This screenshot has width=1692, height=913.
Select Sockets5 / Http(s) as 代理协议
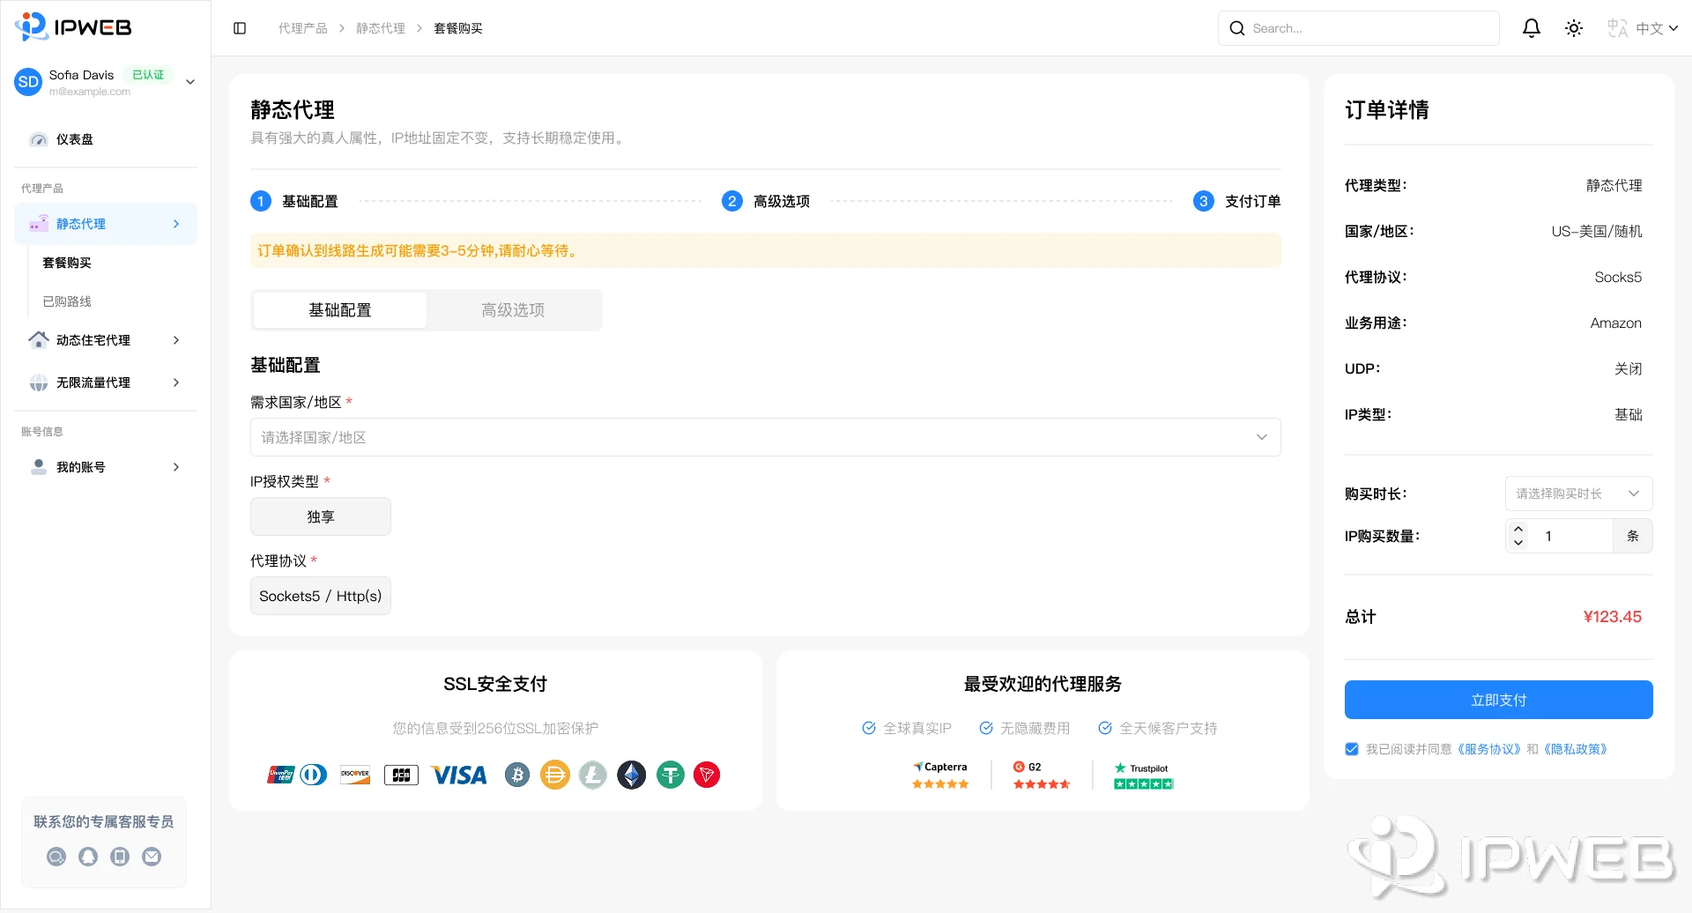tap(320, 596)
